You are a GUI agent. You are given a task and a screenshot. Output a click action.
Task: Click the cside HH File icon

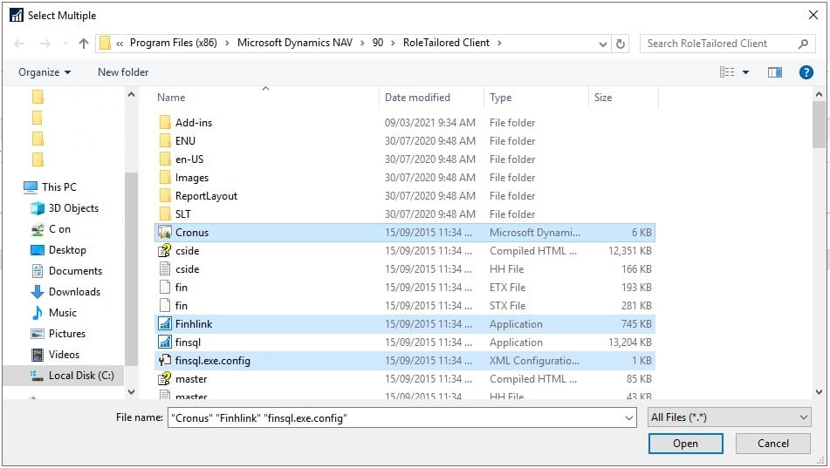(x=165, y=268)
